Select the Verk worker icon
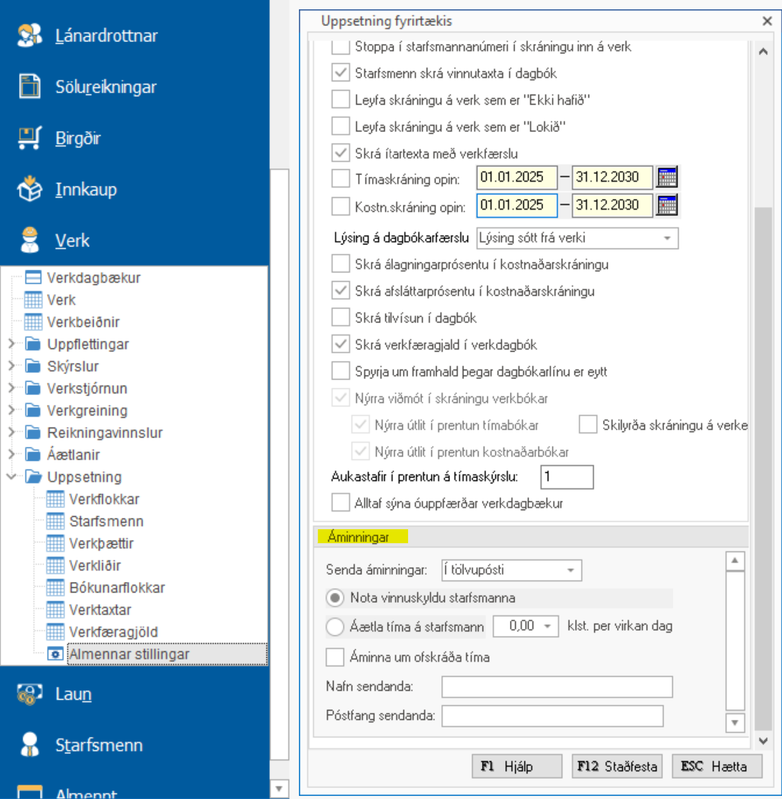The image size is (782, 799). (x=29, y=240)
